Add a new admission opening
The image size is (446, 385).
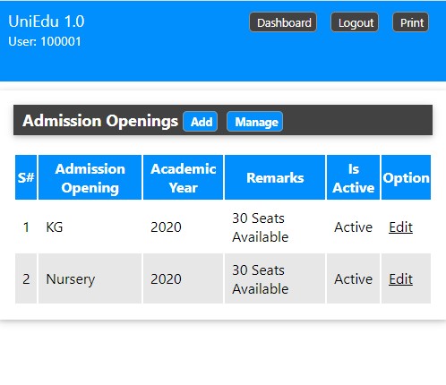(x=201, y=122)
